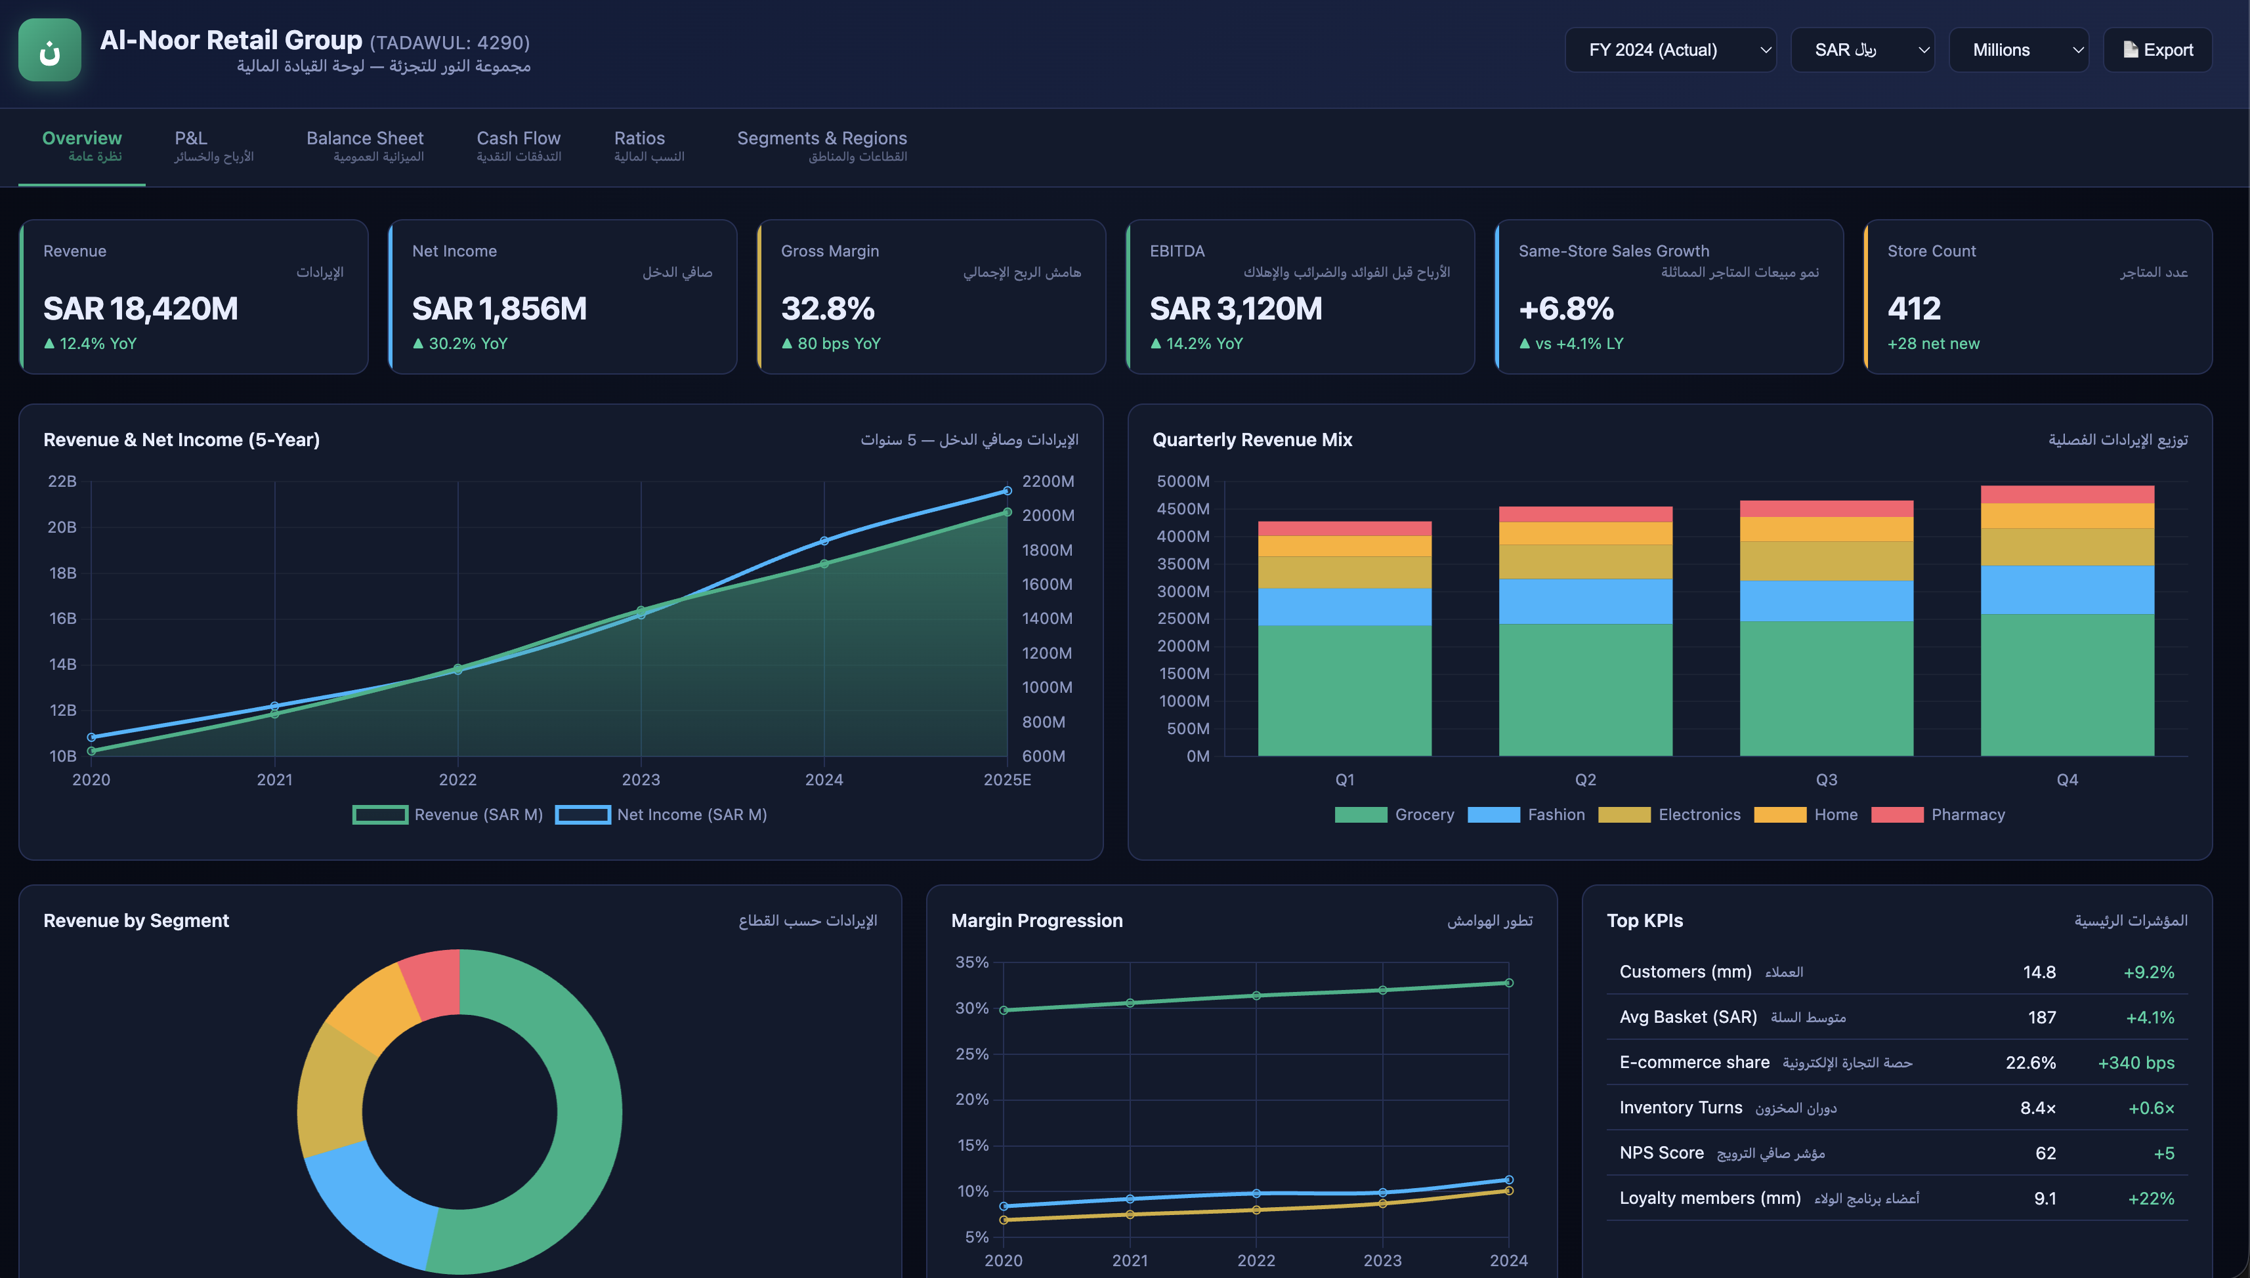Click the Margin Progression title
This screenshot has width=2250, height=1278.
coord(1037,920)
